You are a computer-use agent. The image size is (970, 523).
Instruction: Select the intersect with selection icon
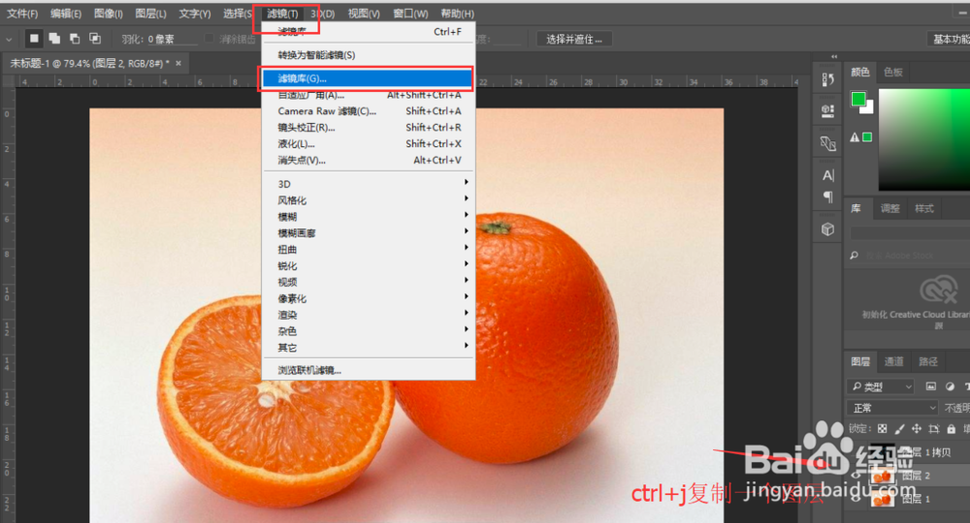click(95, 39)
